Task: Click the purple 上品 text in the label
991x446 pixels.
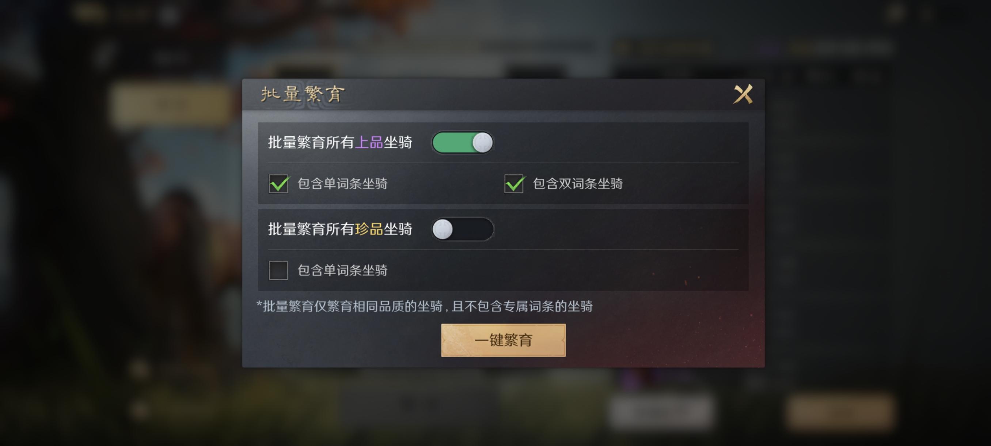Action: pyautogui.click(x=369, y=142)
